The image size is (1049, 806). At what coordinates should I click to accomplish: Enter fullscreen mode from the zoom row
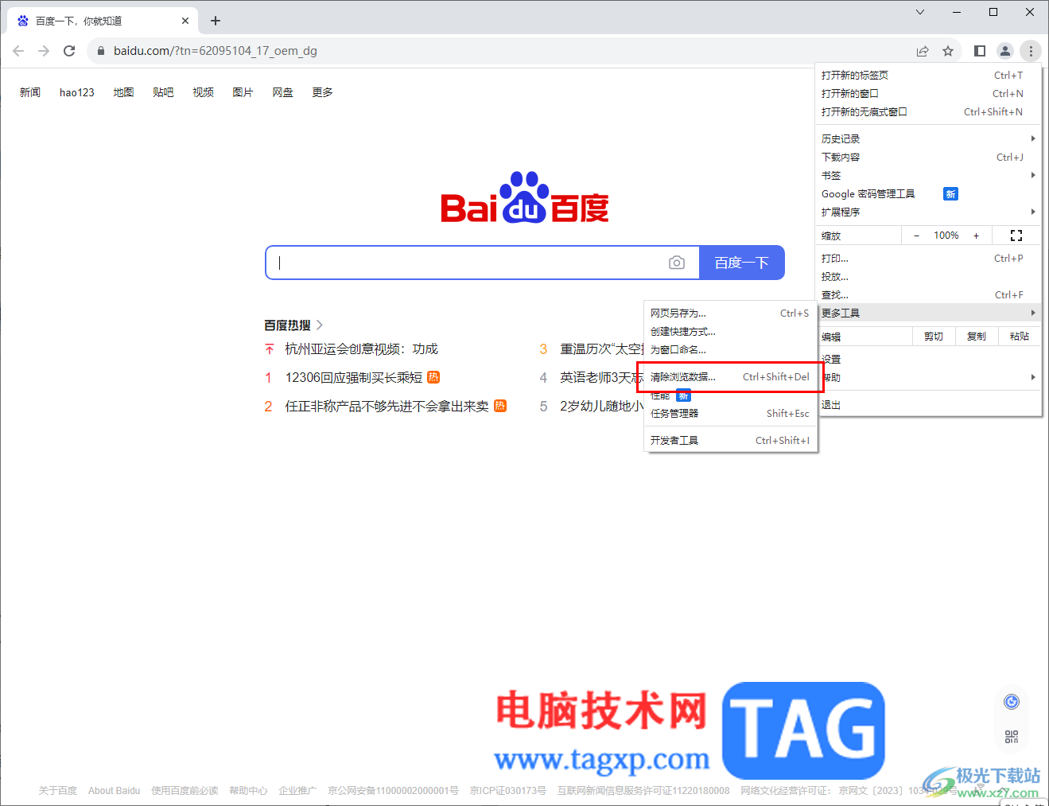click(1016, 236)
